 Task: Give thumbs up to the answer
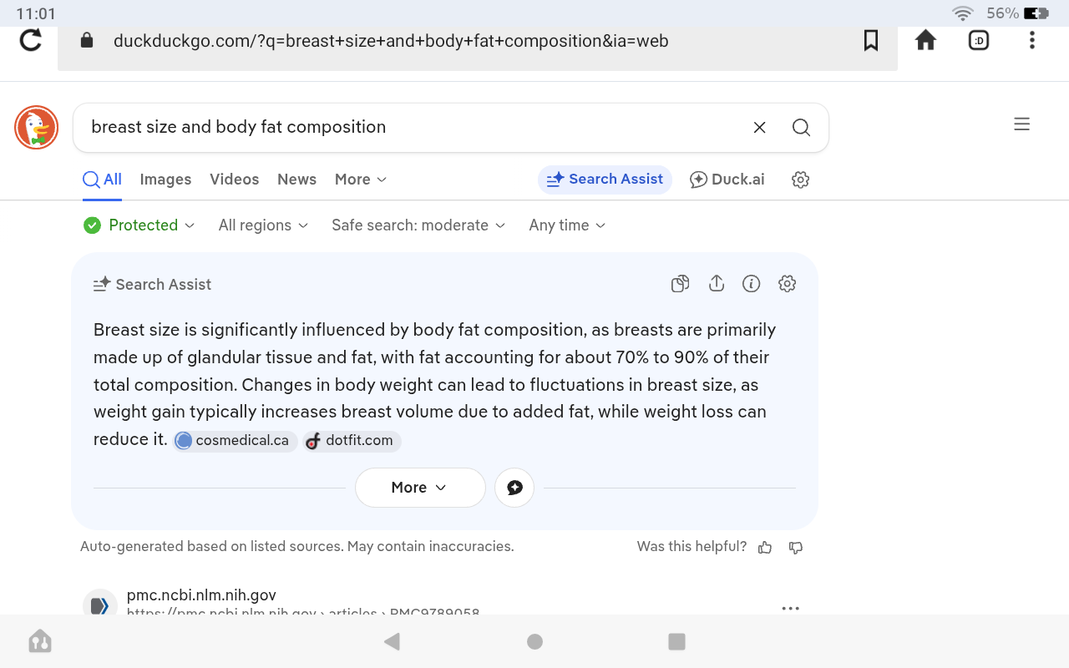pyautogui.click(x=765, y=548)
